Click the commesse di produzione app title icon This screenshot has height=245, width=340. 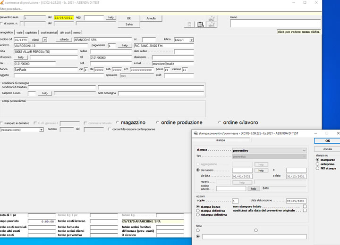click(2, 3)
